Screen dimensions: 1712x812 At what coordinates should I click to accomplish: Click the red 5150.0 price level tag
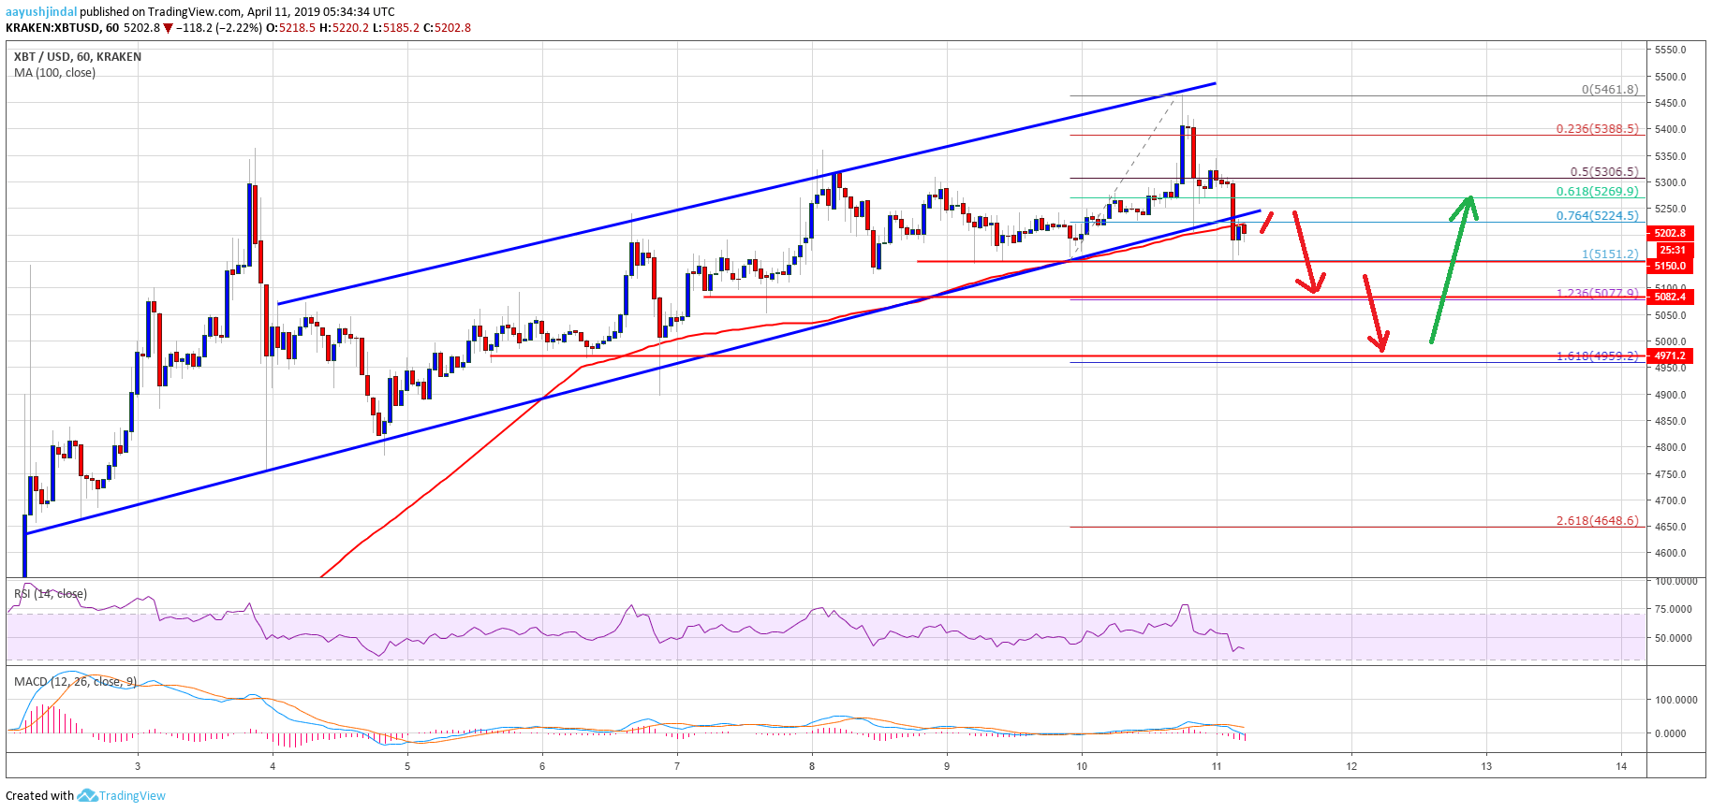click(1669, 266)
